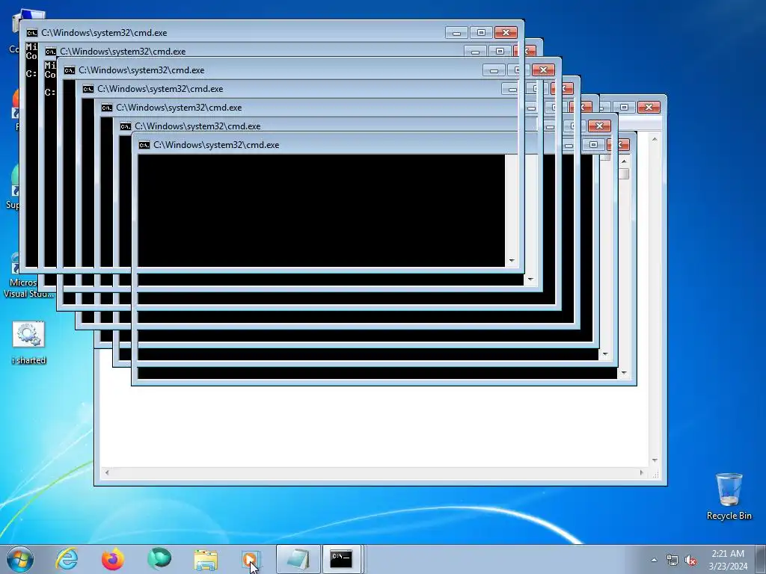Select the "i sharted" desktop icon
766x574 pixels.
pyautogui.click(x=28, y=342)
